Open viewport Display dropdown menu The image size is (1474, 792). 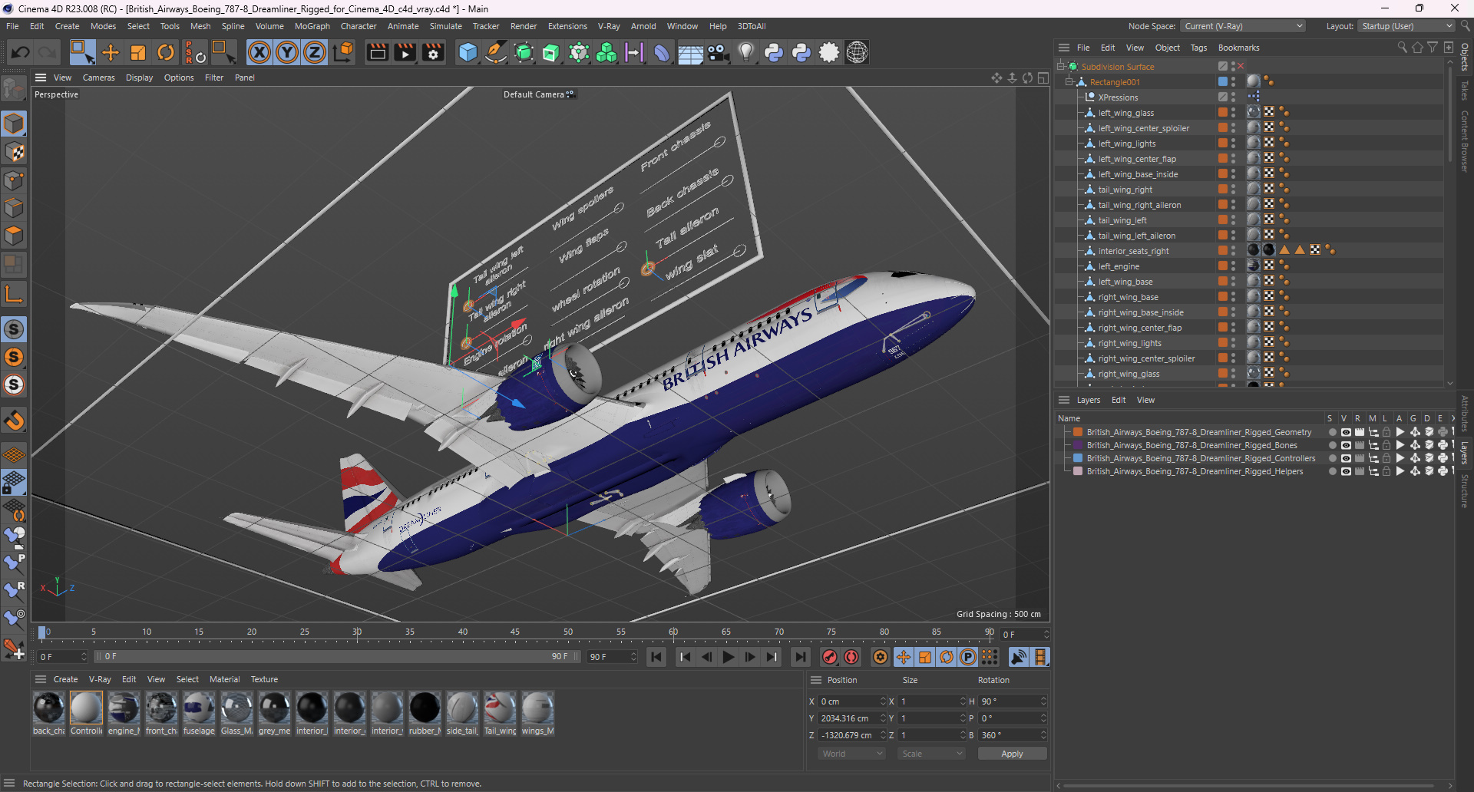[x=139, y=78]
